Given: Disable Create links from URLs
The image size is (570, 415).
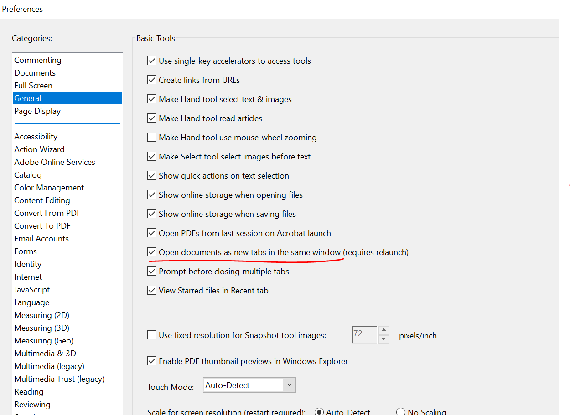Looking at the screenshot, I should tap(152, 80).
